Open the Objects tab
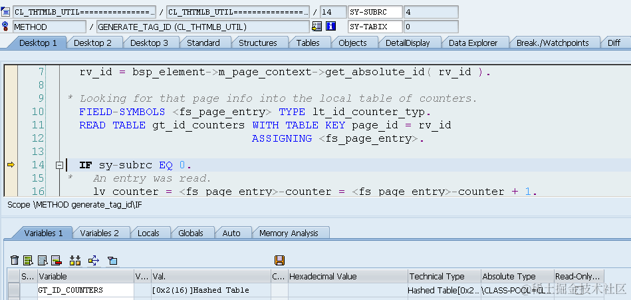Screen dimensions: 631x300 (352, 43)
